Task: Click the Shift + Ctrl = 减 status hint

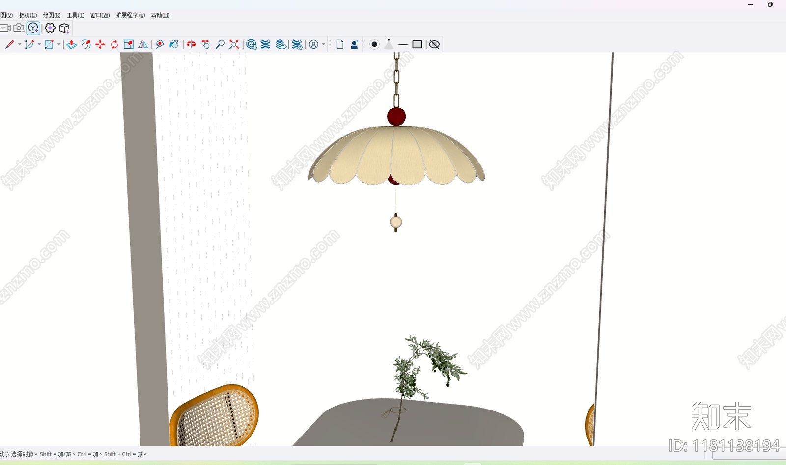Action: [123, 454]
